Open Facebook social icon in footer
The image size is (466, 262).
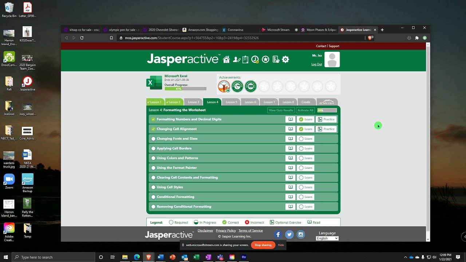278,235
